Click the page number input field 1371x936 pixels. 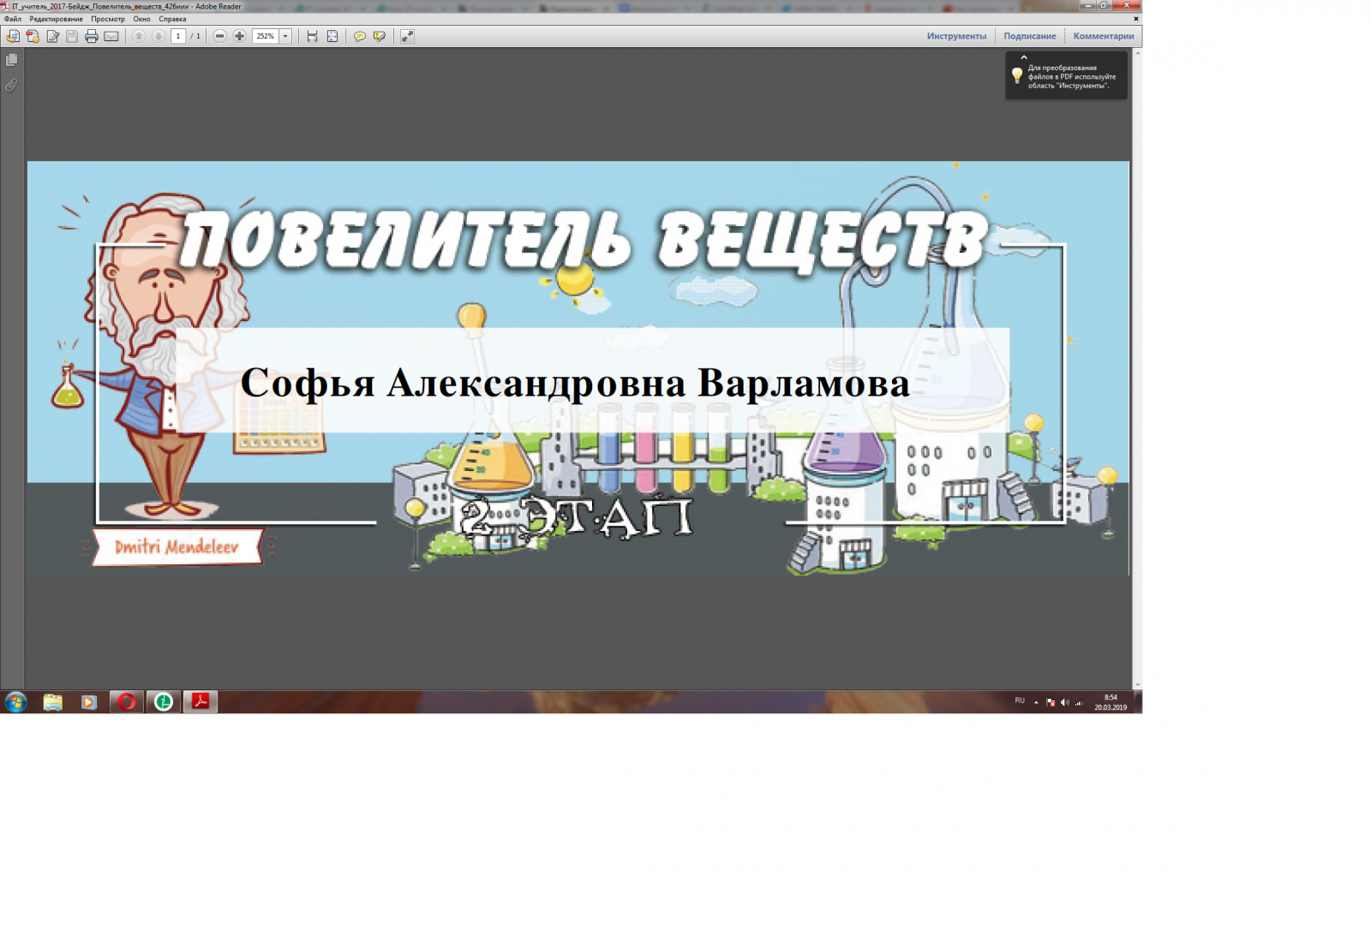(178, 36)
